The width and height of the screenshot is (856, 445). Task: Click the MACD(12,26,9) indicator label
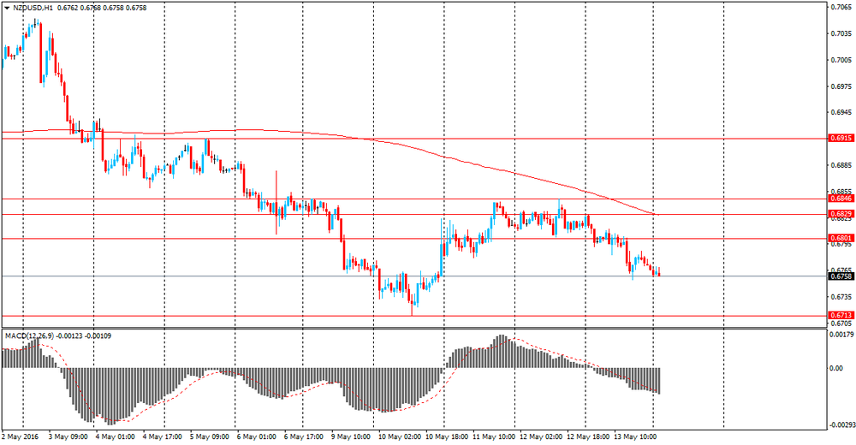coord(29,335)
